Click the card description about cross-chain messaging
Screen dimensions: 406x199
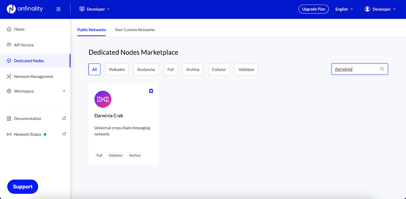pos(122,131)
